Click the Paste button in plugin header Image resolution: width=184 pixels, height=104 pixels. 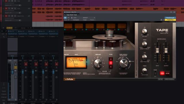92,20
